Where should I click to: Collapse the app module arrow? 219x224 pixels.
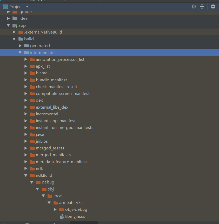coord(8,25)
